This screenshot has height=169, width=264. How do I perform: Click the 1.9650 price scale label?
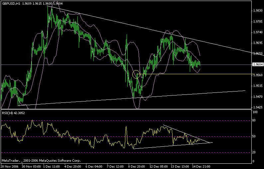pos(258,54)
